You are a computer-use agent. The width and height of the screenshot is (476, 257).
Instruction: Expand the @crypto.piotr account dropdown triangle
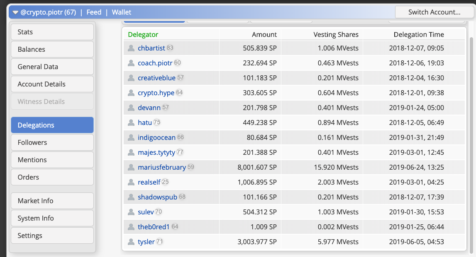coord(15,12)
